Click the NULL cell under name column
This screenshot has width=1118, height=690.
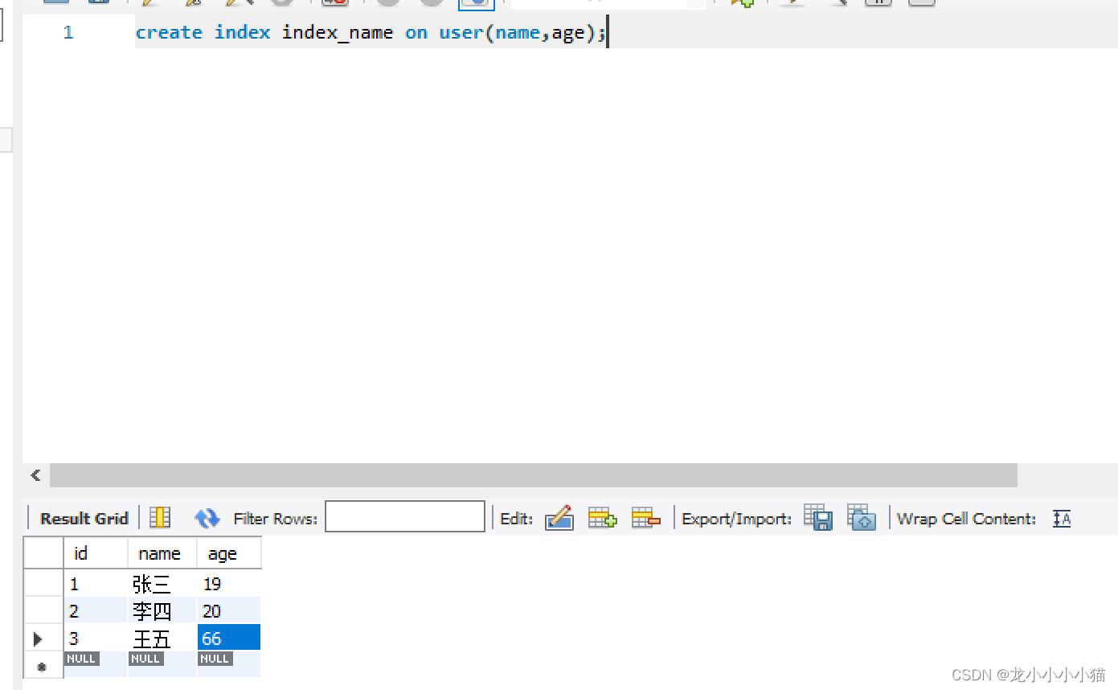pos(162,664)
